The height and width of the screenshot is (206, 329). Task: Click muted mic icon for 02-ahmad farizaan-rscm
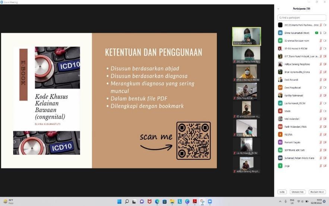coord(320,41)
